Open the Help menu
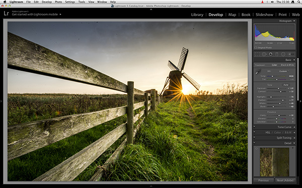Screen dimensions: 302x188 coord(113,2)
